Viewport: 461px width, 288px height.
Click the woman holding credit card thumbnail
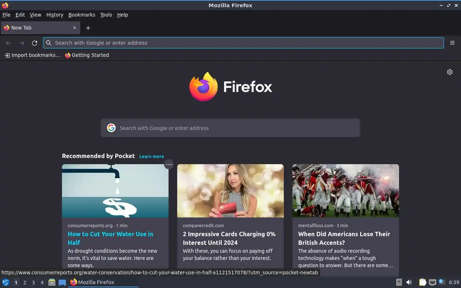click(x=230, y=191)
